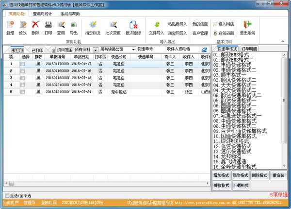Click the 修改 (edit) toolbar icon

(23, 24)
